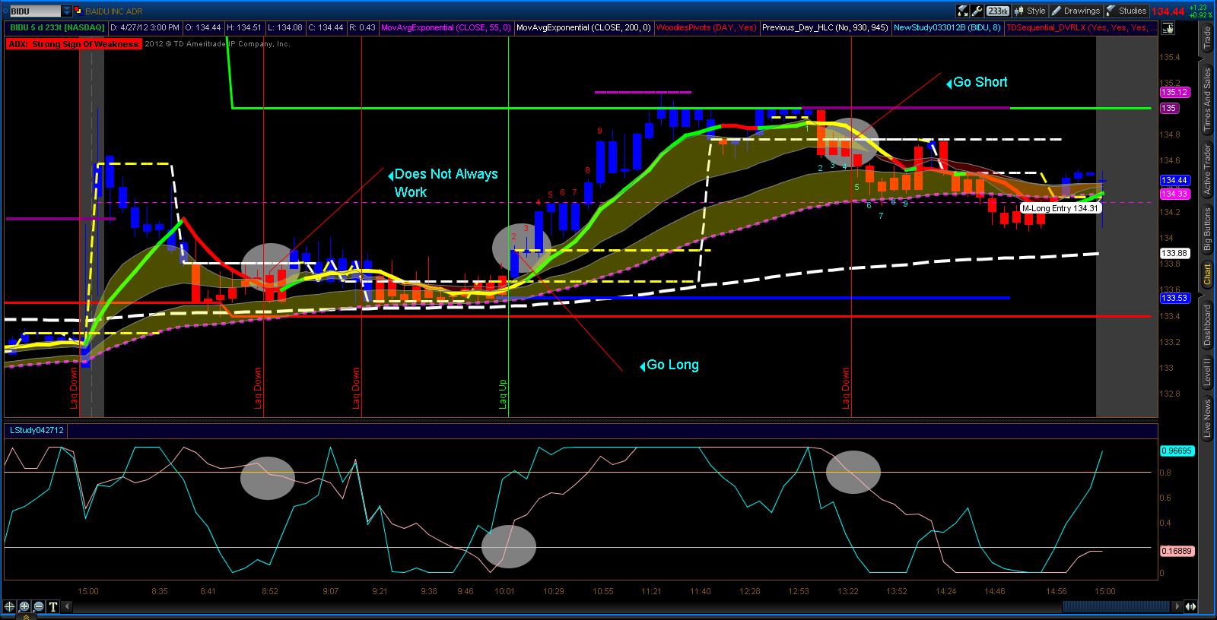The width and height of the screenshot is (1217, 620).
Task: Click the 13:22 time axis label
Action: pyautogui.click(x=848, y=591)
